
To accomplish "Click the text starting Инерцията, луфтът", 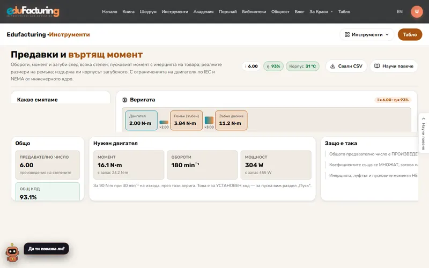I will point(373,175).
